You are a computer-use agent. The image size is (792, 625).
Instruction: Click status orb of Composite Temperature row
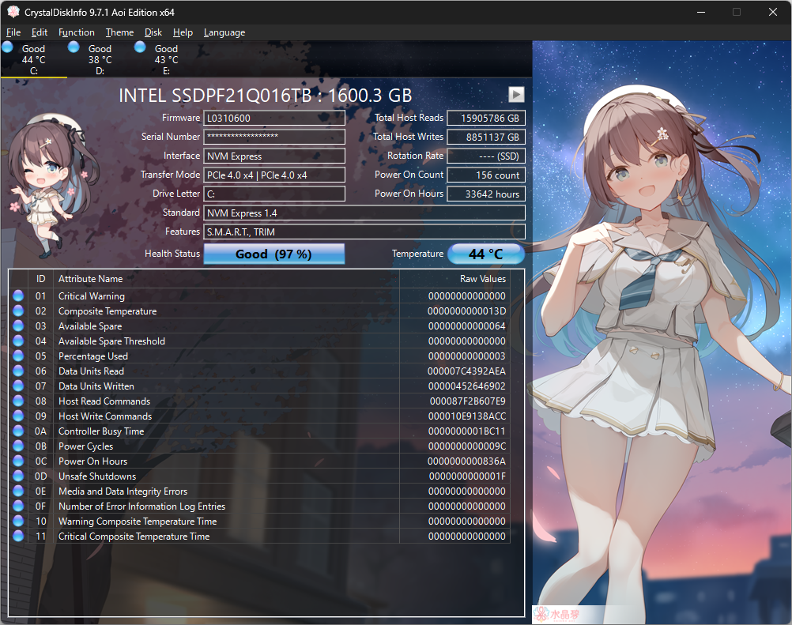18,311
